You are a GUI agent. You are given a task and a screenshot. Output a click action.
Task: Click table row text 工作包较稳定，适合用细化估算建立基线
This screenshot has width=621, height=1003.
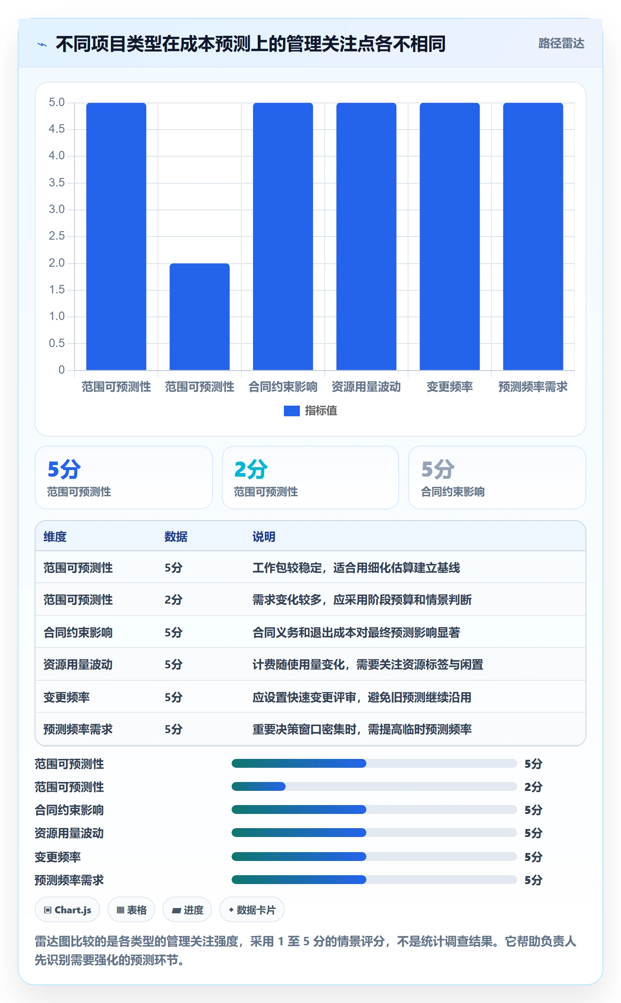coord(356,568)
